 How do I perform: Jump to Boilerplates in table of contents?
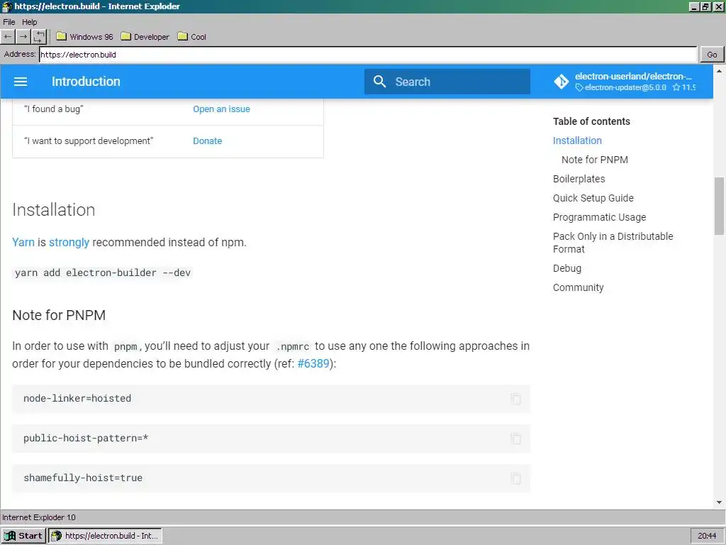coord(579,179)
